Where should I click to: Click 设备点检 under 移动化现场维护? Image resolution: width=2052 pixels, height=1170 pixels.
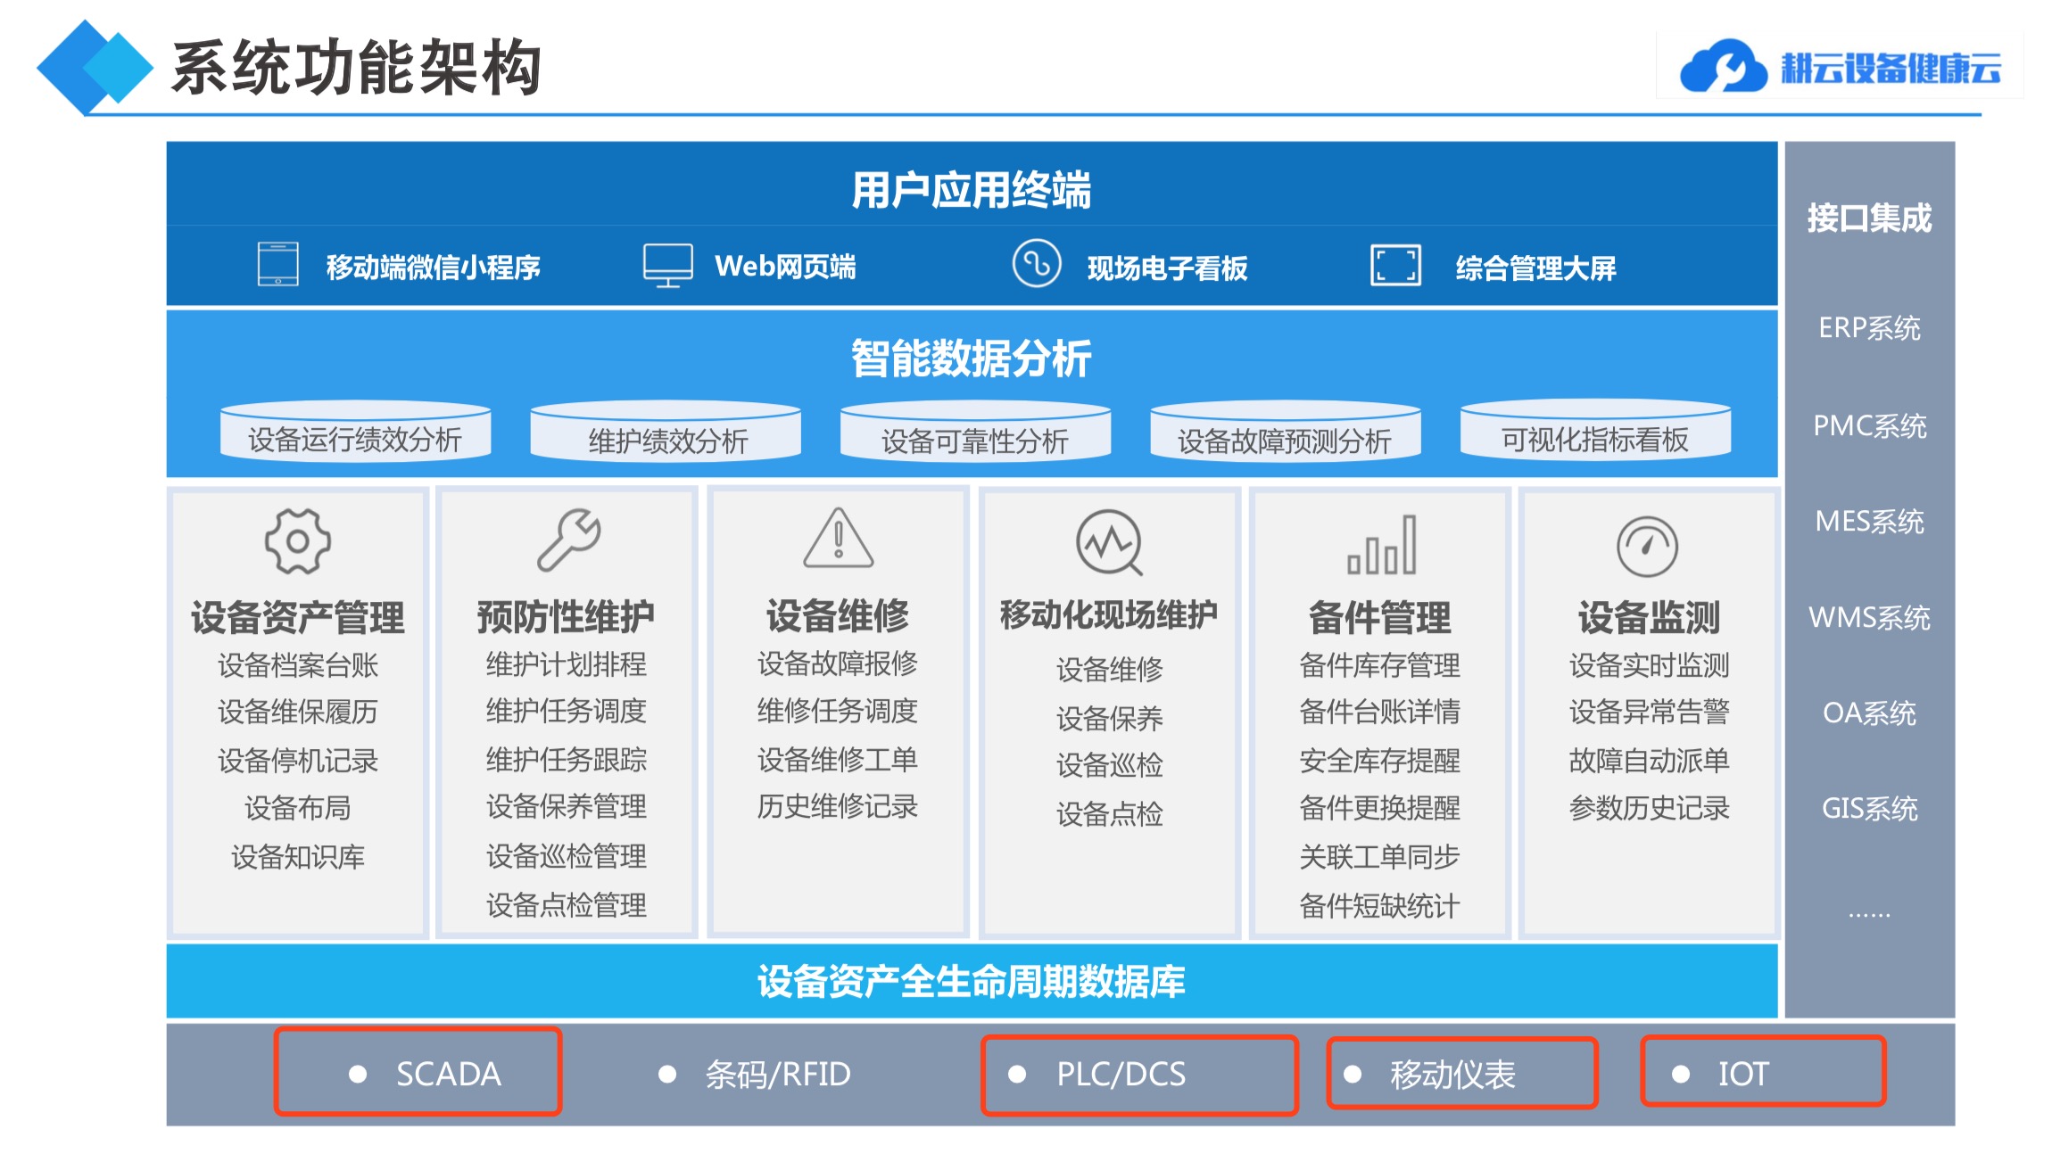tap(1109, 814)
